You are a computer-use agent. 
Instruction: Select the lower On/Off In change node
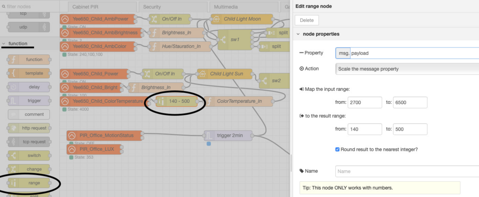point(163,74)
